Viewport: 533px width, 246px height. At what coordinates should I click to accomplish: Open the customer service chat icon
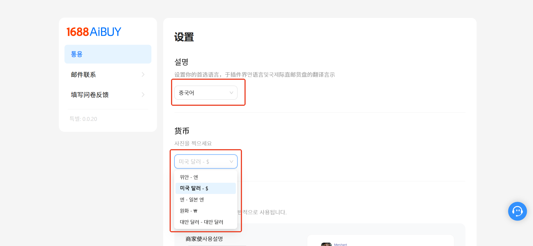(517, 211)
